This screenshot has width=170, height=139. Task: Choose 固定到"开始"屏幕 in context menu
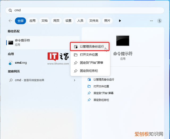90,63
